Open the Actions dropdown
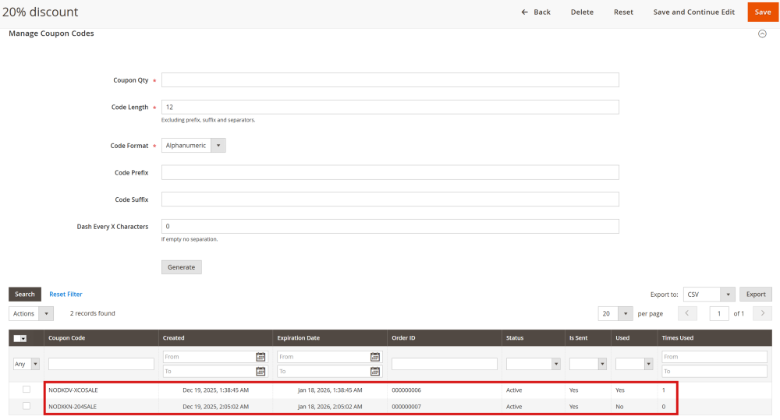Viewport: 780px width, 420px height. [31, 313]
